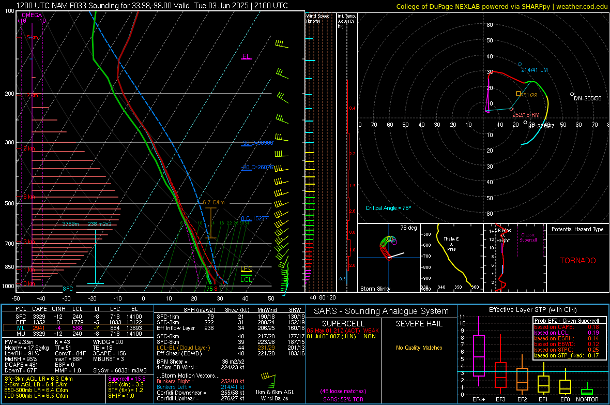Click the based on CAPE: 0.18 probability line
The height and width of the screenshot is (405, 610).
pos(567,327)
